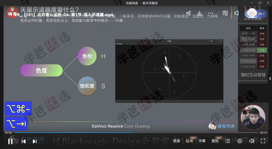Open the 字幕 subtitle options

pos(202,141)
